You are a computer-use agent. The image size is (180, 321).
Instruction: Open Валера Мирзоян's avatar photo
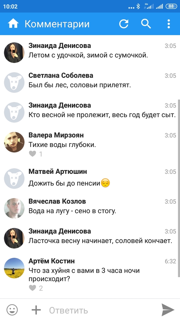click(x=14, y=142)
